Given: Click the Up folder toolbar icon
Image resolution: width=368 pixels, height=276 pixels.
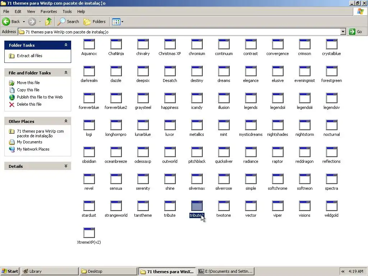Looking at the screenshot, I should click(49, 22).
